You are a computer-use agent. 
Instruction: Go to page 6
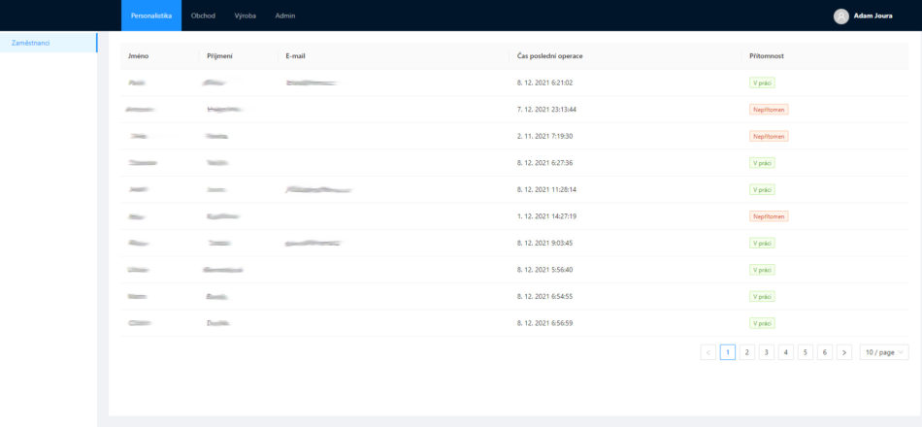[x=824, y=352]
